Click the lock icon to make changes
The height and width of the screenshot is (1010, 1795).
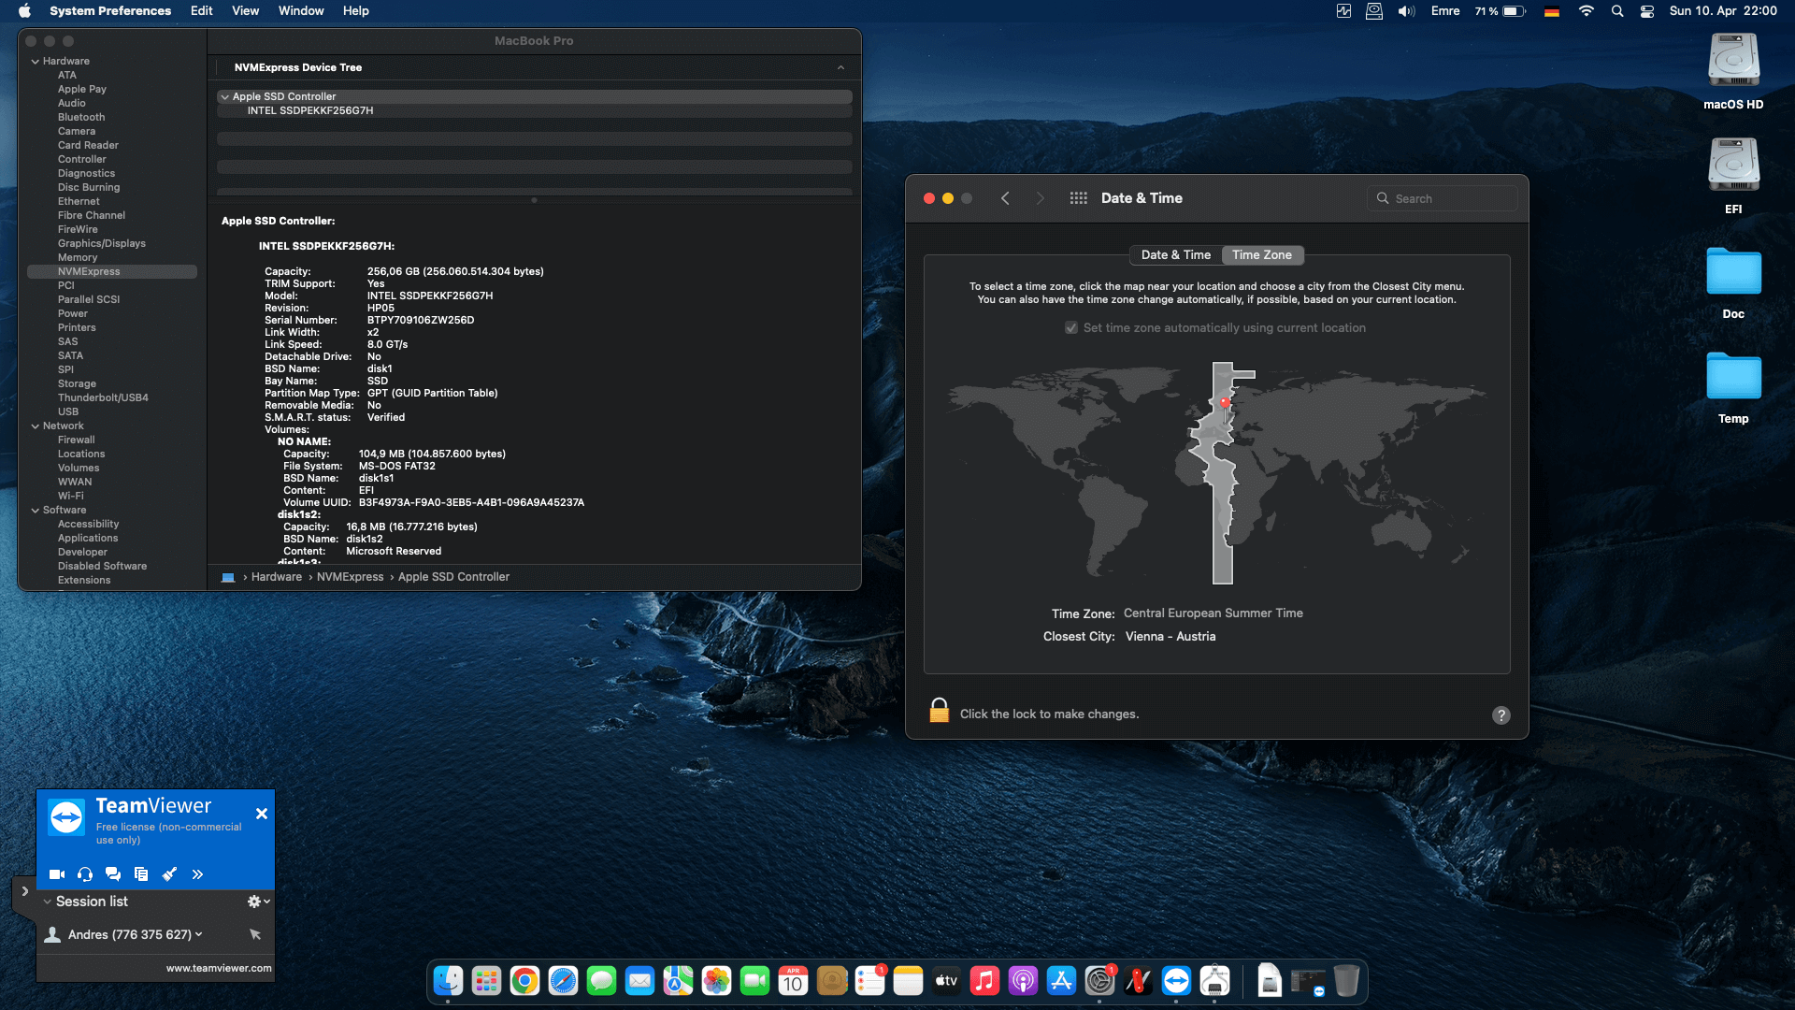[x=939, y=712]
